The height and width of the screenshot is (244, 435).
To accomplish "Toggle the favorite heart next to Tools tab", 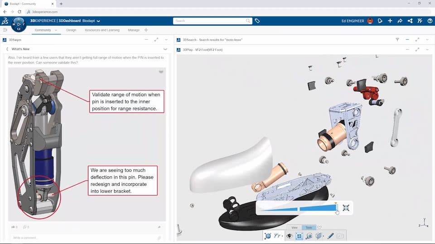I will [x=319, y=227].
